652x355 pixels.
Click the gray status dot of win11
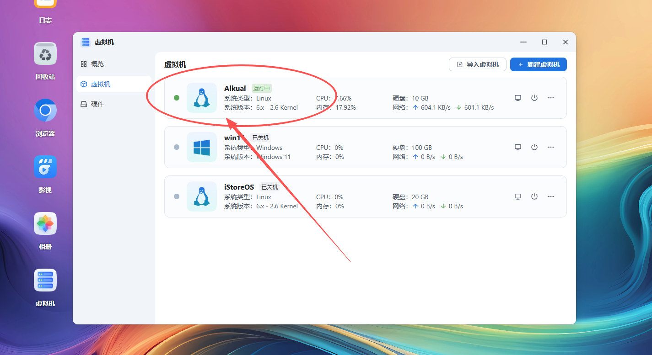(177, 147)
